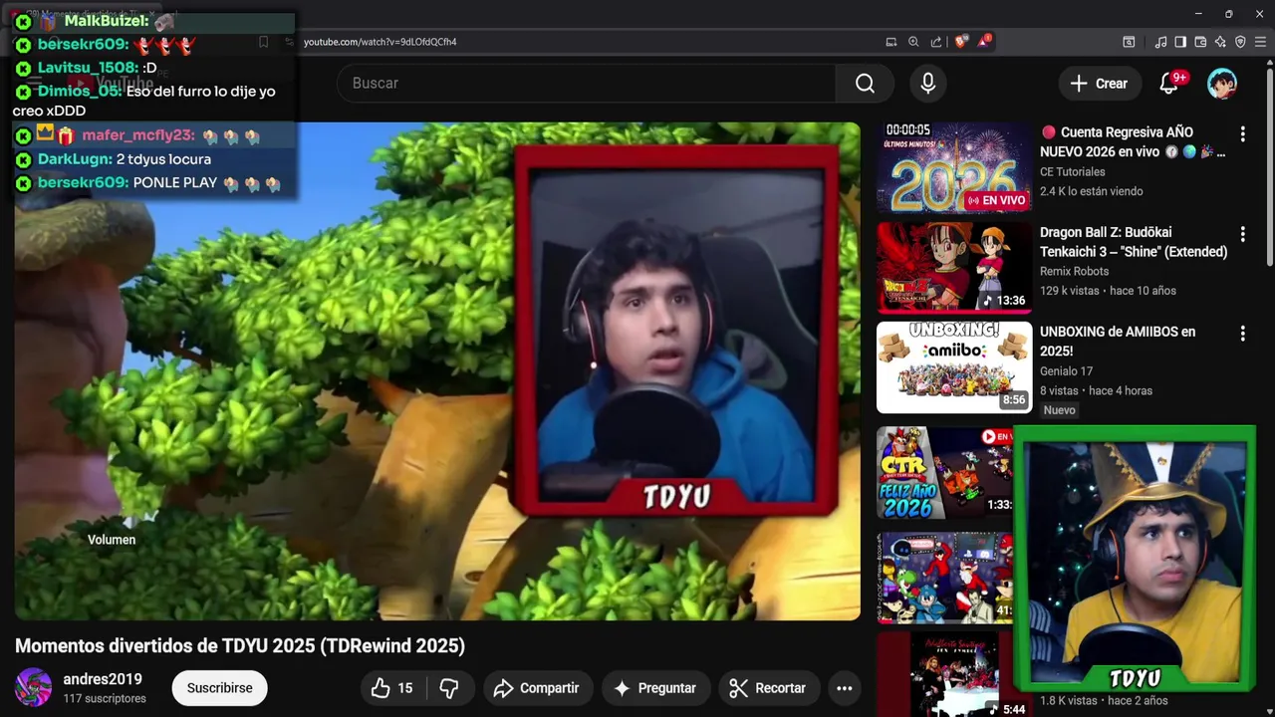Viewport: 1275px width, 717px height.
Task: Click the Compartir button
Action: 538,688
